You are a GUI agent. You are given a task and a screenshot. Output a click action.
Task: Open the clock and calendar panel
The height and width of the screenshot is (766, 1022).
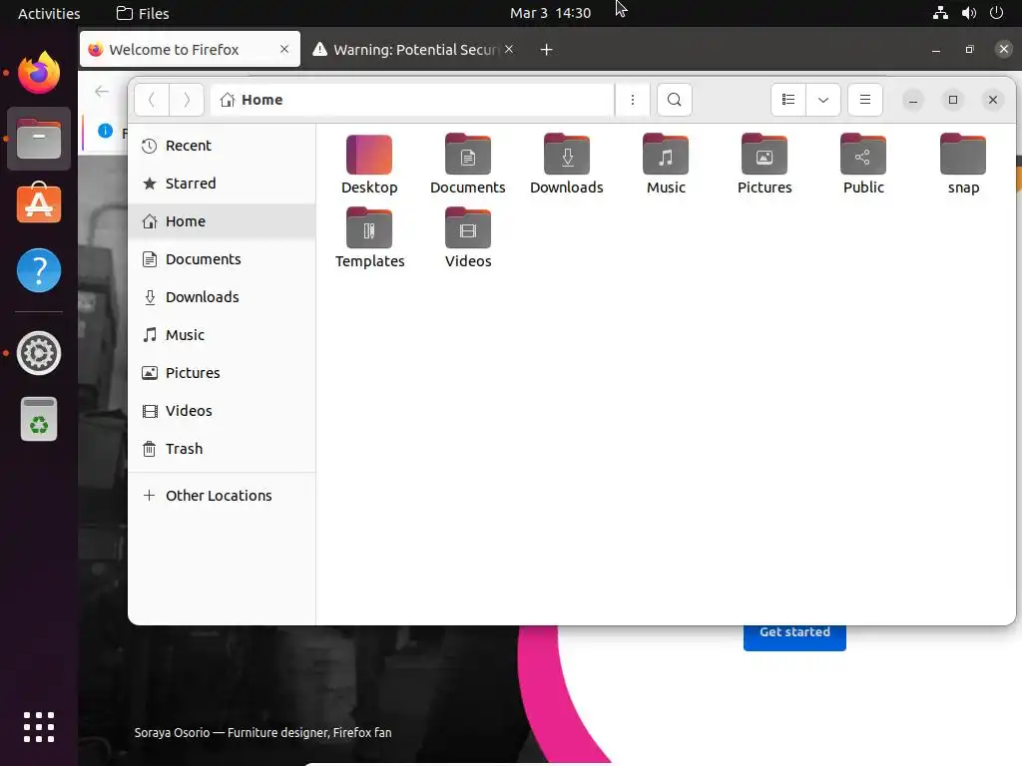[x=550, y=13]
